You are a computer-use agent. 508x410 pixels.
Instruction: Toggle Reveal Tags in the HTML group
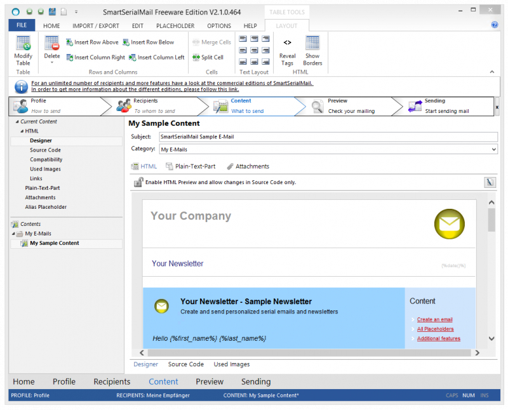(288, 51)
